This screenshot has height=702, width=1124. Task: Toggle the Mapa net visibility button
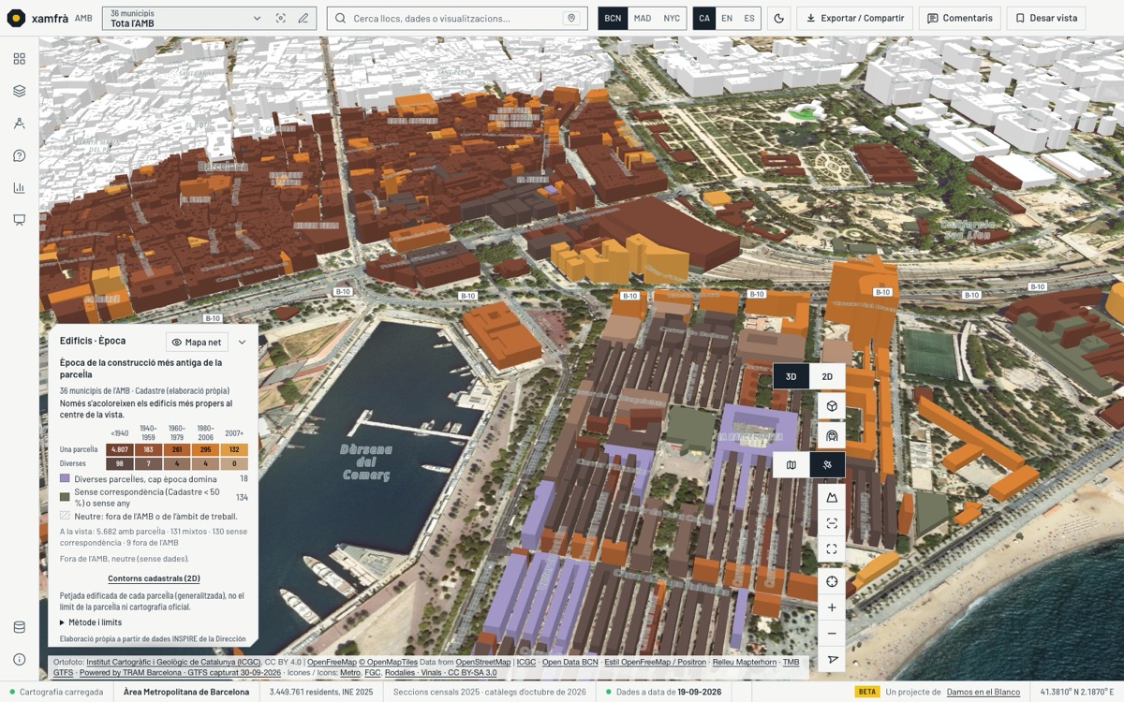(x=197, y=343)
